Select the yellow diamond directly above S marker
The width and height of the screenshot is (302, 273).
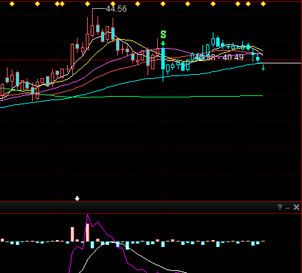(163, 4)
